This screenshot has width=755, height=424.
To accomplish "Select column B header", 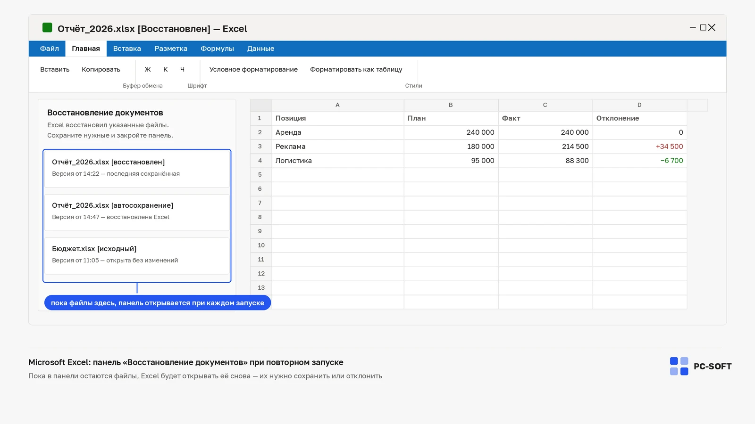I will pos(451,105).
